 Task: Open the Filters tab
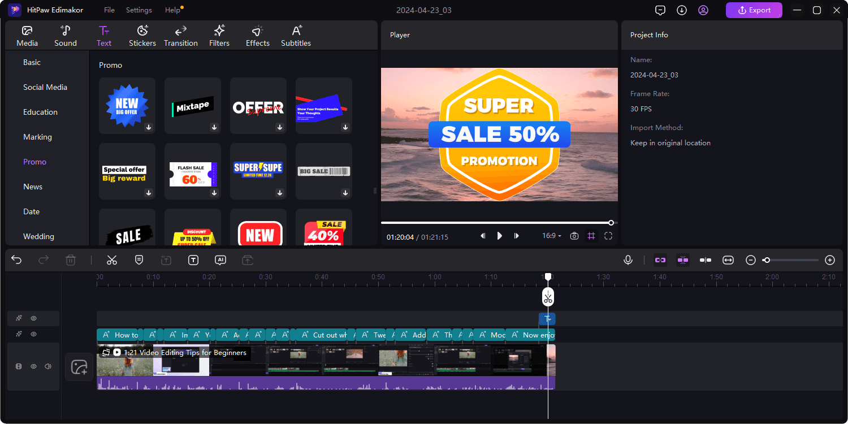(219, 36)
